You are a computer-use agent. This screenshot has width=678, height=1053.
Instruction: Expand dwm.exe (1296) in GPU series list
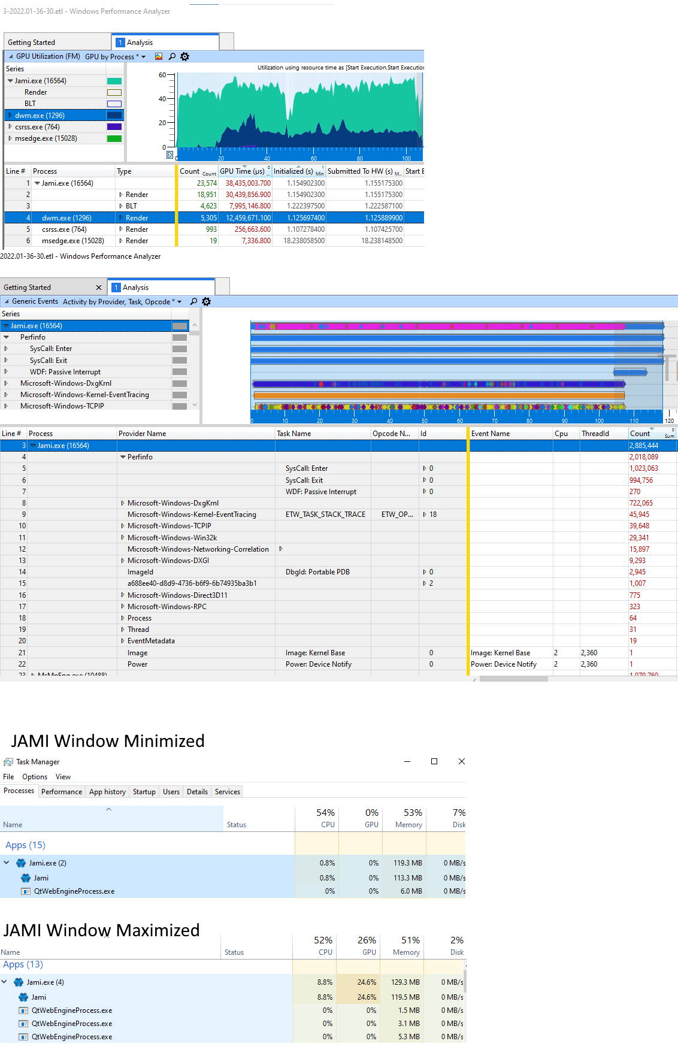pyautogui.click(x=10, y=116)
